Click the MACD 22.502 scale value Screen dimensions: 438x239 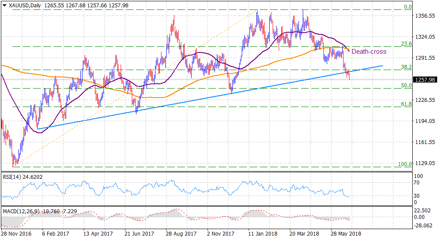click(421, 210)
